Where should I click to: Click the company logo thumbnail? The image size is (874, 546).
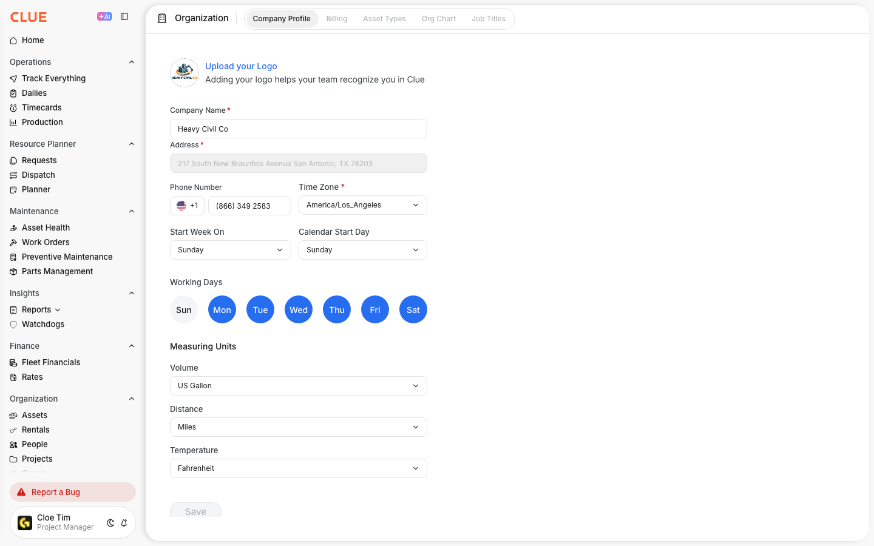pyautogui.click(x=185, y=73)
